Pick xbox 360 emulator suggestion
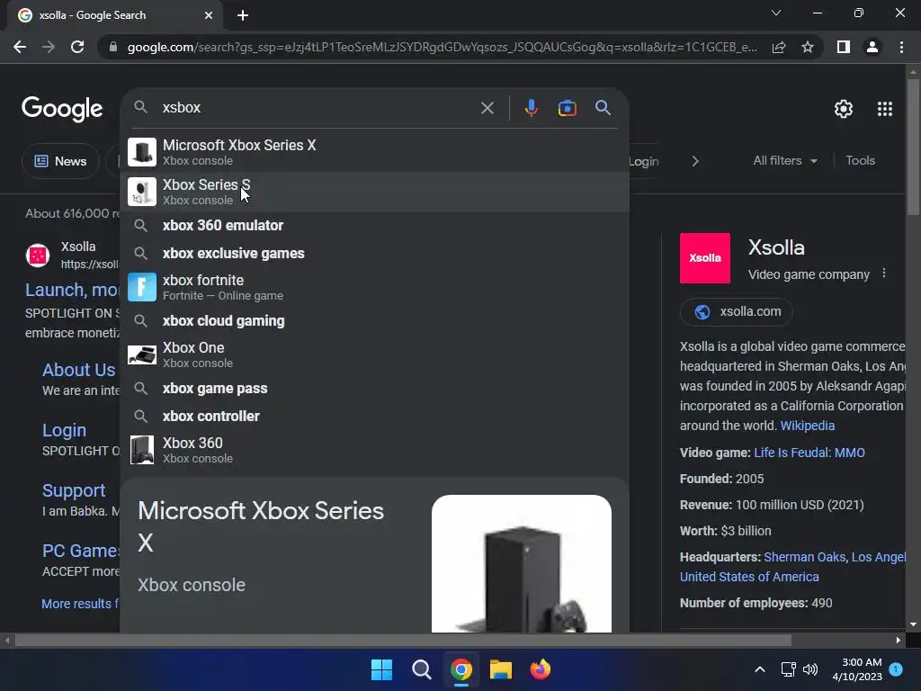The image size is (921, 691). (x=375, y=225)
